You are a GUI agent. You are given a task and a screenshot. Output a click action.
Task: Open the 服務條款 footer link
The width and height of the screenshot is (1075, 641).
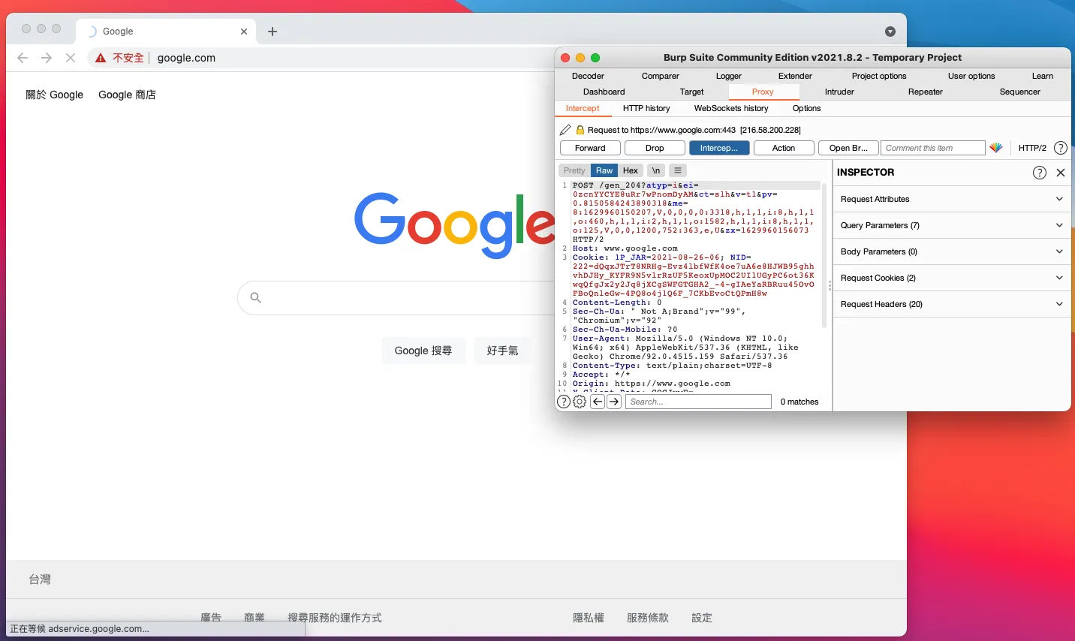(648, 618)
